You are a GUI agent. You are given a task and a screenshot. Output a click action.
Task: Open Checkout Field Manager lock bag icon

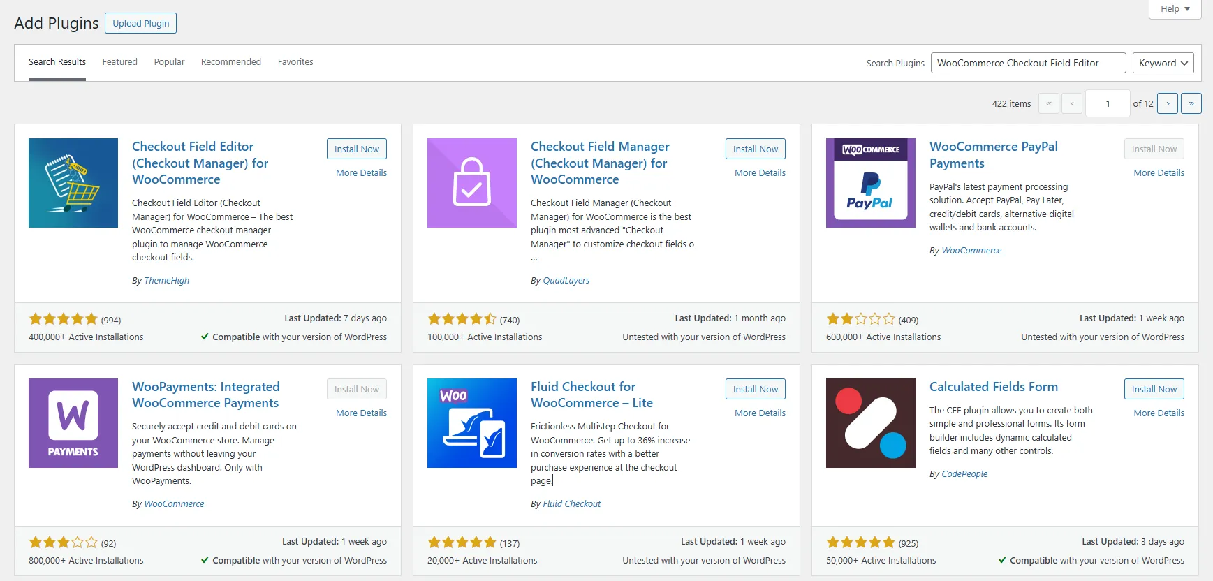[x=472, y=183]
